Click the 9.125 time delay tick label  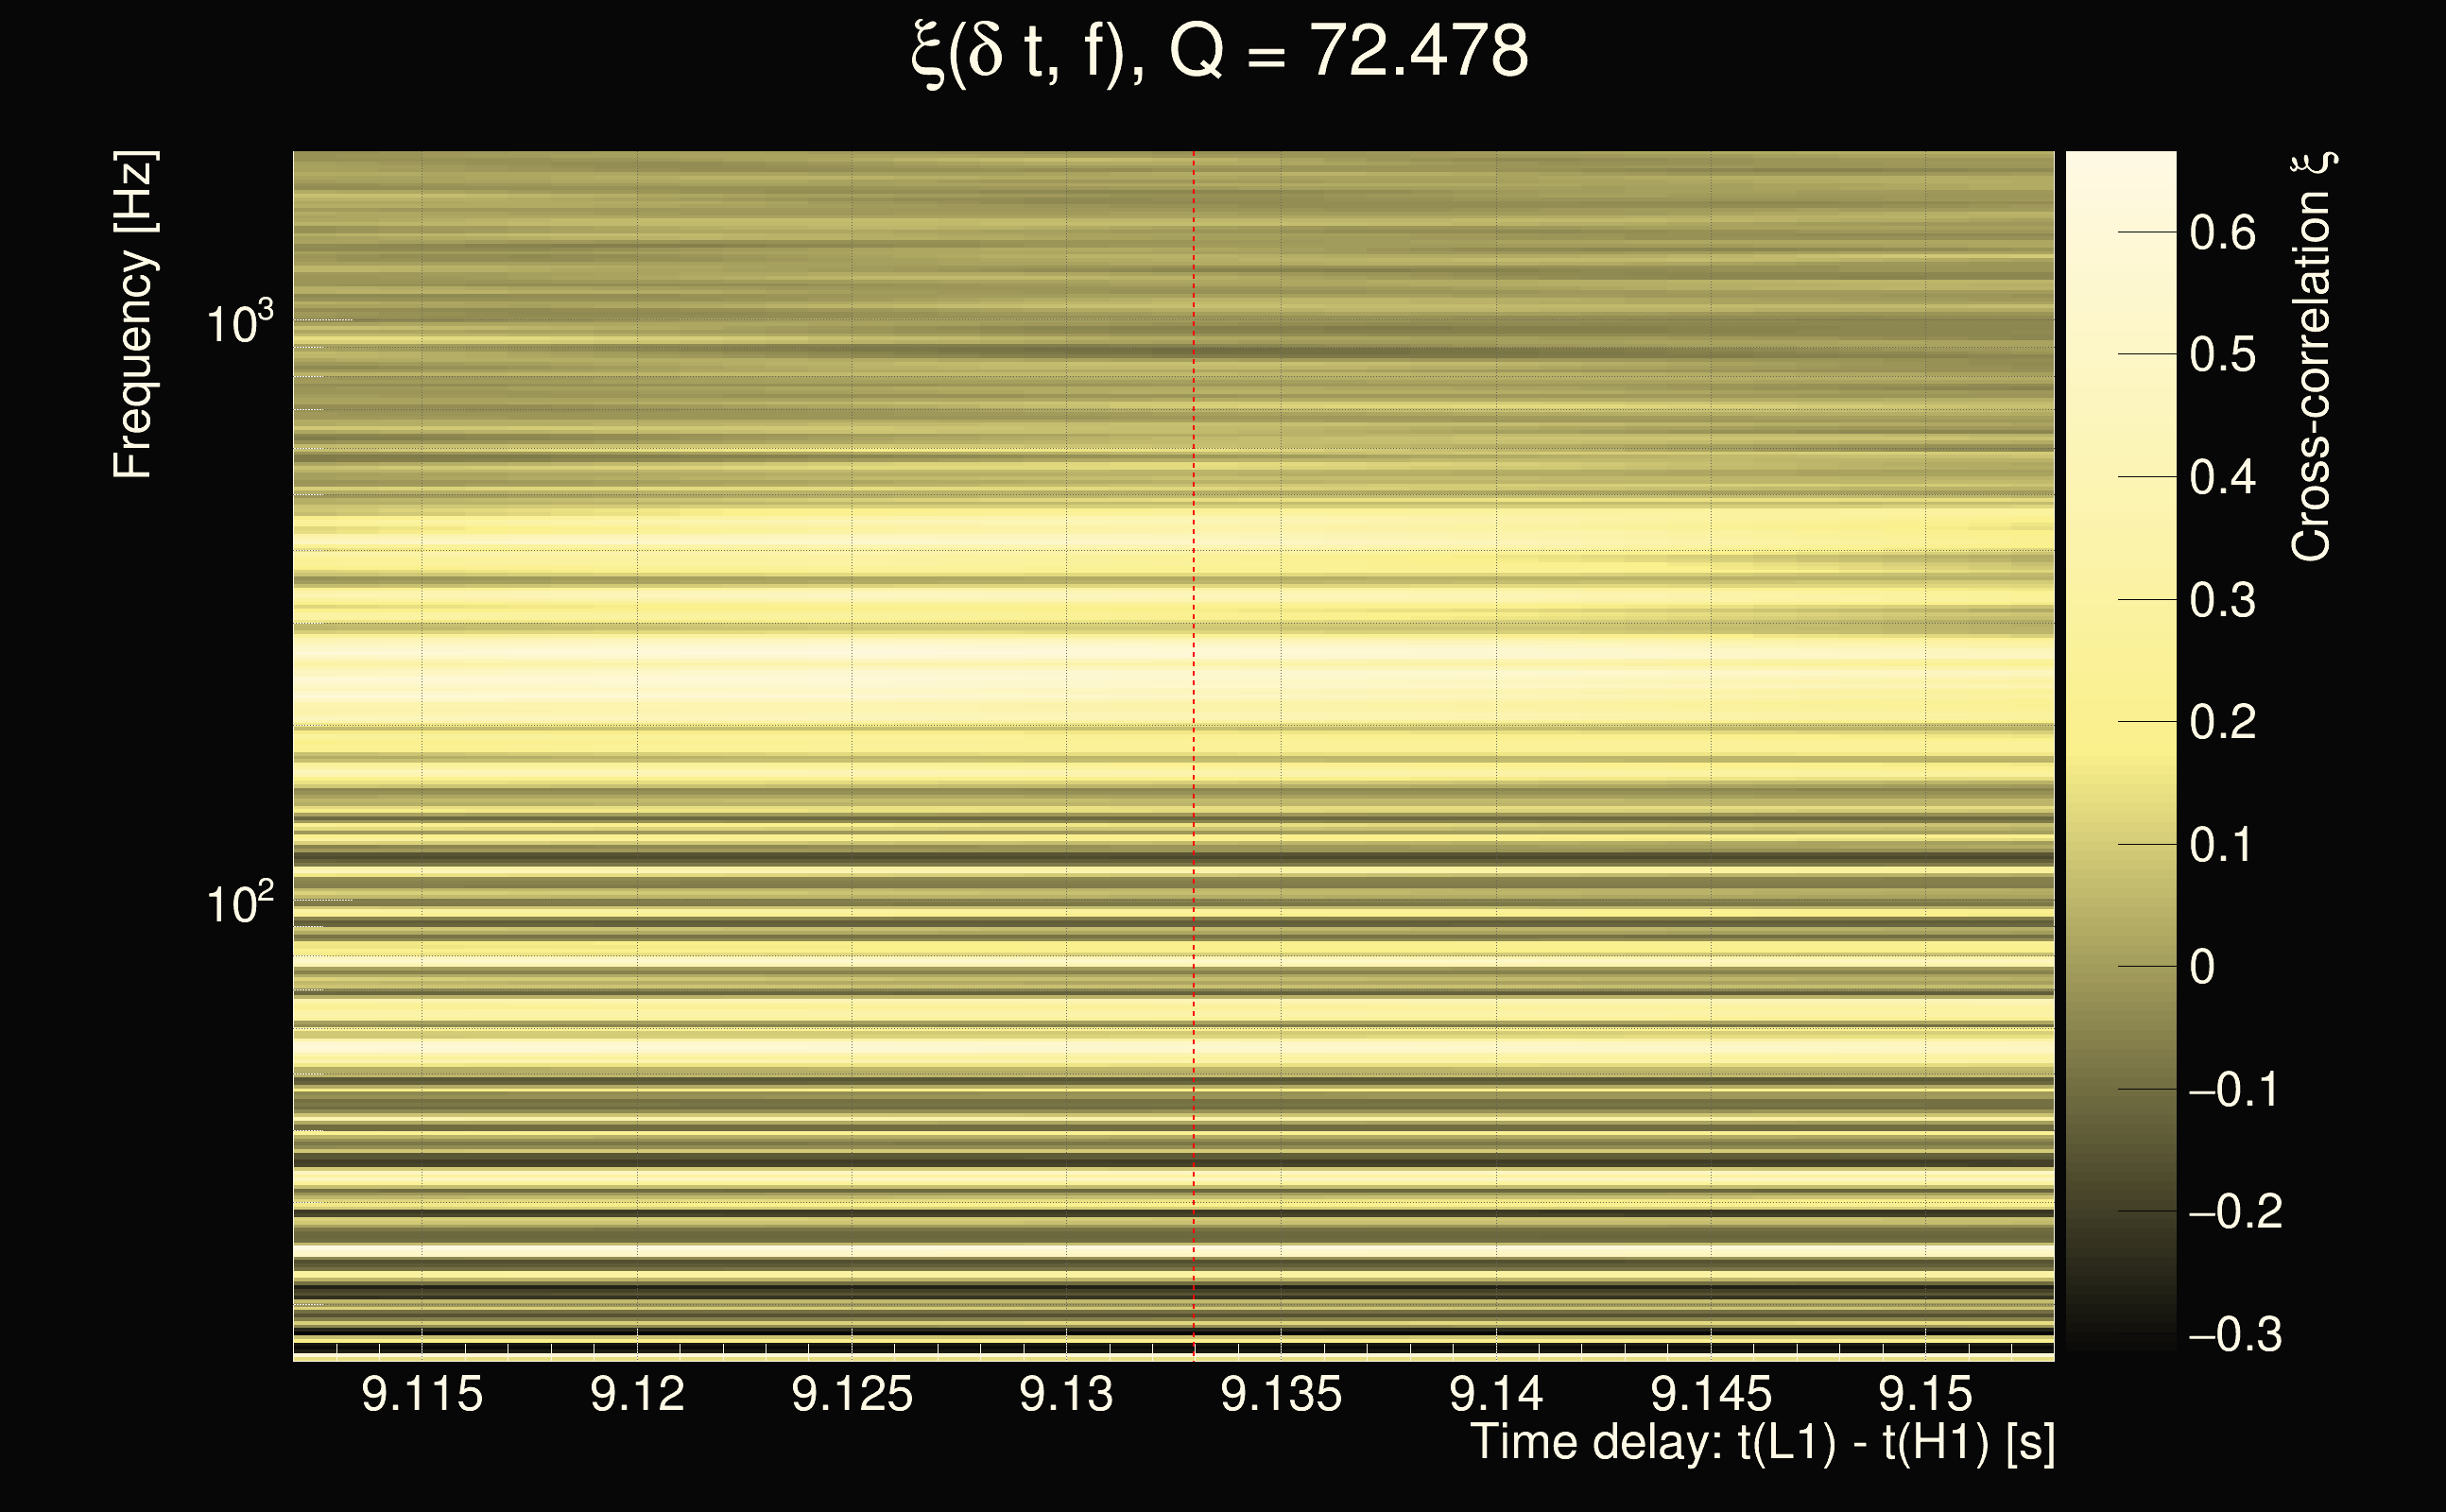point(852,1394)
